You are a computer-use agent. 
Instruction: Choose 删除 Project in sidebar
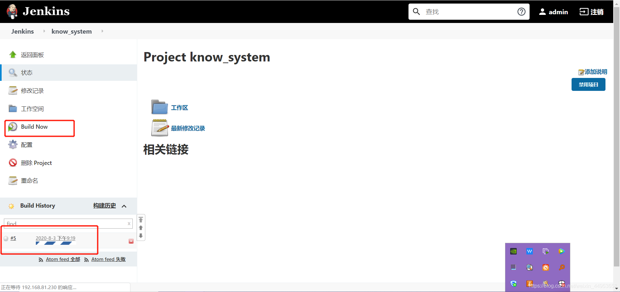(36, 163)
